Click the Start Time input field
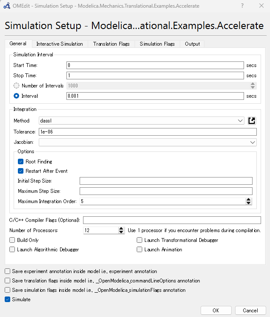 [155, 65]
